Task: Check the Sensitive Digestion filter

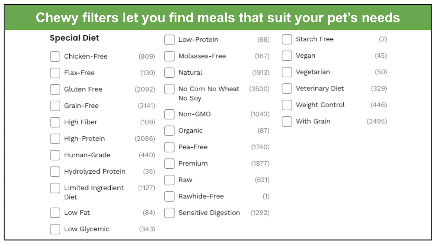Action: (x=169, y=213)
